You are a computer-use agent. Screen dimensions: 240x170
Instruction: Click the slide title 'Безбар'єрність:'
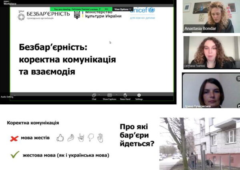tap(53, 47)
